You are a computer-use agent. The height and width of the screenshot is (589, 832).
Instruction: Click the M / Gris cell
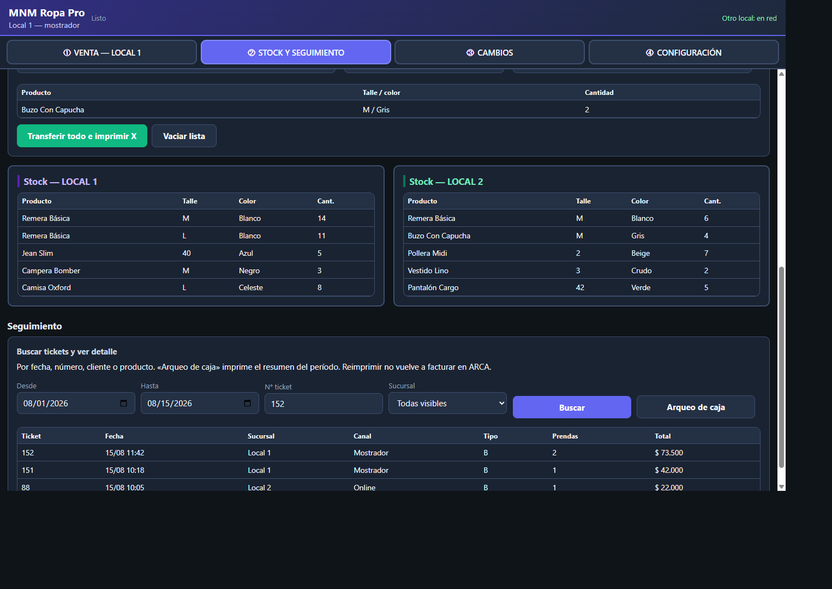point(376,110)
